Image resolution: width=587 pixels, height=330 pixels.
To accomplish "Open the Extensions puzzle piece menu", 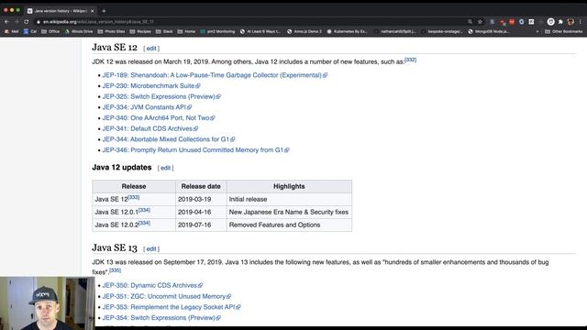I will point(560,22).
